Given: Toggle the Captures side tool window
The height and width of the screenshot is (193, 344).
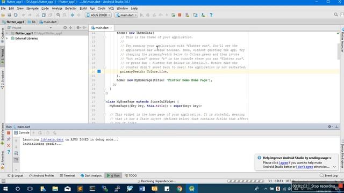Looking at the screenshot, I should point(2,35).
